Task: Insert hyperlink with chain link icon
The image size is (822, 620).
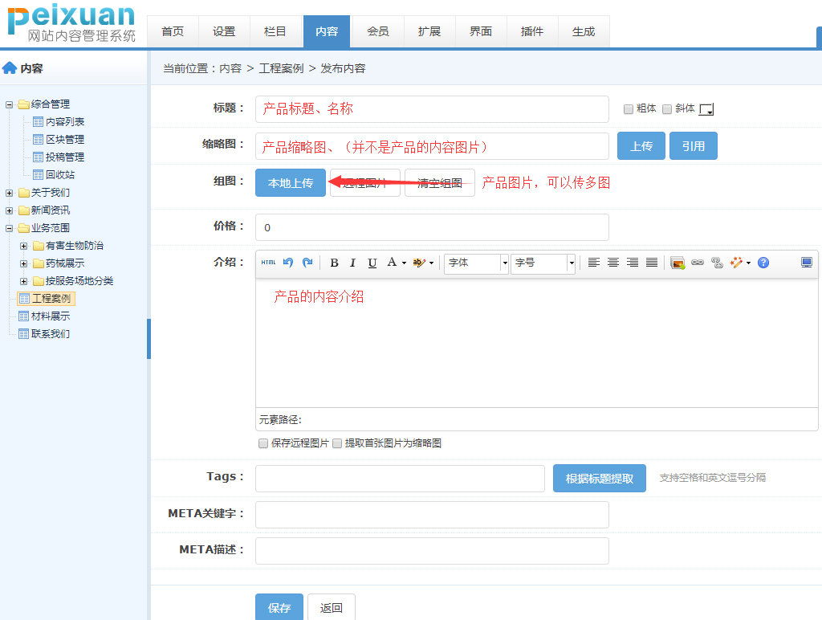Action: [x=698, y=263]
